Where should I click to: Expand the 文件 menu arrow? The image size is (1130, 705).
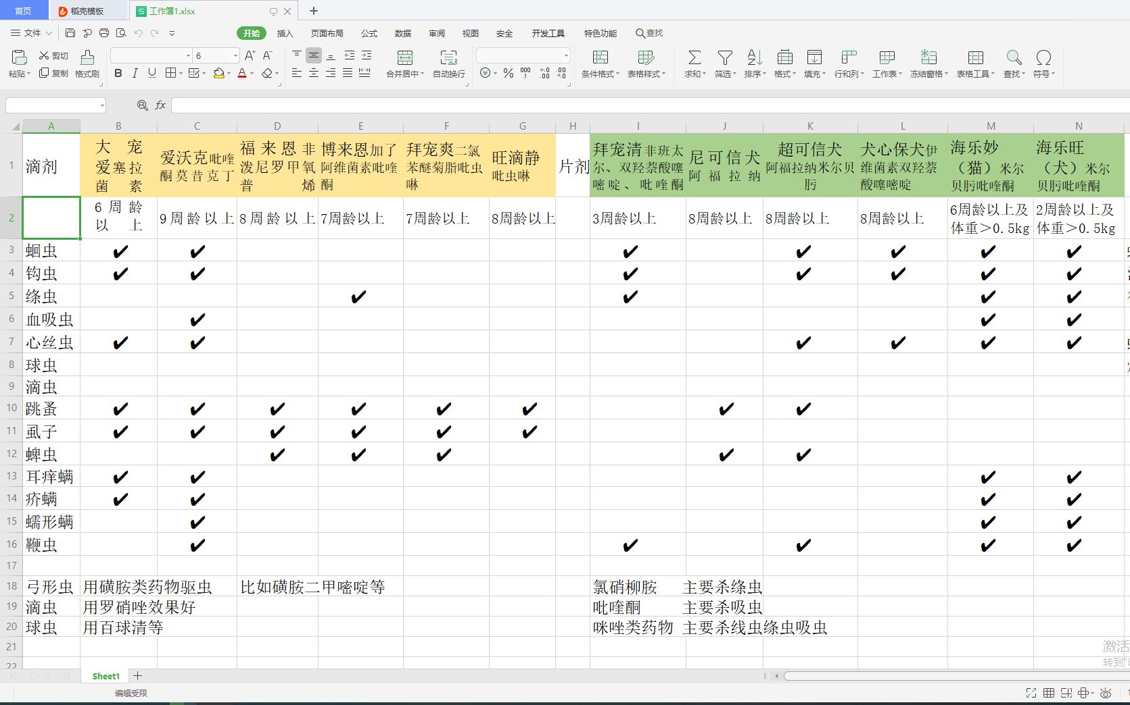pos(48,33)
